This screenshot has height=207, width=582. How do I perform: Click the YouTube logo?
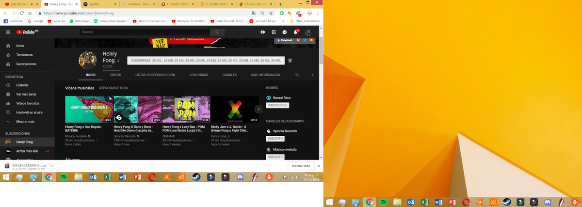point(27,32)
